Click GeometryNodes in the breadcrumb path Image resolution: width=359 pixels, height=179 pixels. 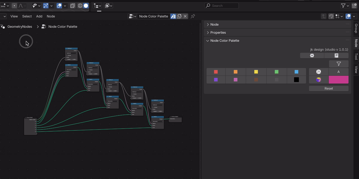[20, 27]
